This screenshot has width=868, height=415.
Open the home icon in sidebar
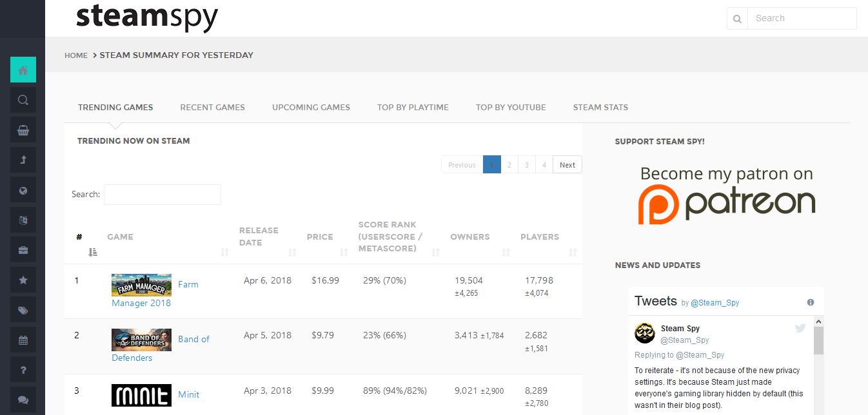pos(23,70)
